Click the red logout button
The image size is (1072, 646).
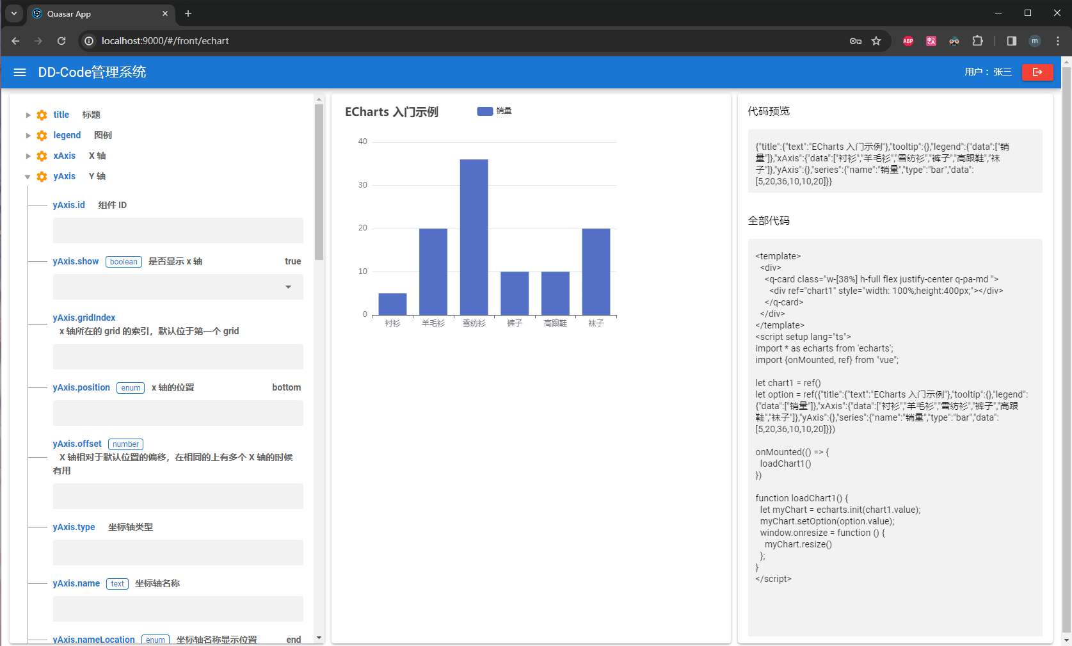[x=1037, y=72]
